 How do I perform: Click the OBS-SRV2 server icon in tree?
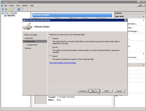6,16
